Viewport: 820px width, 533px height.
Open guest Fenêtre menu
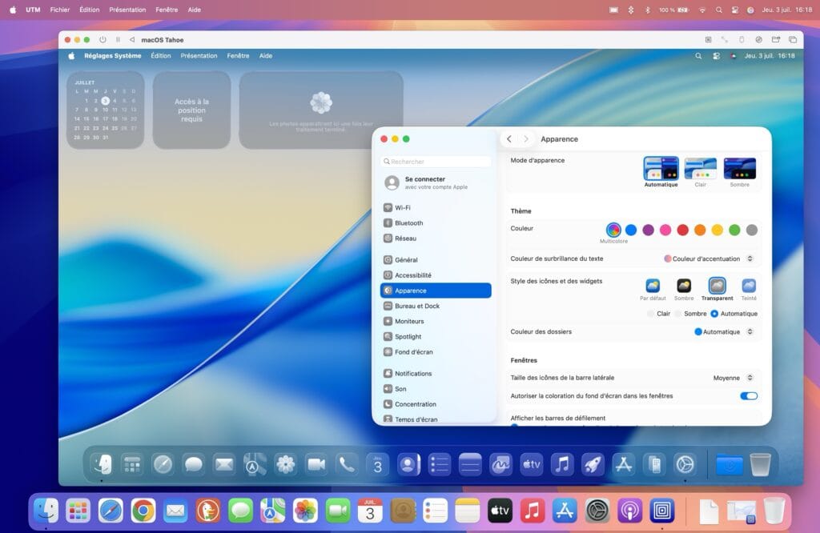[x=238, y=56]
